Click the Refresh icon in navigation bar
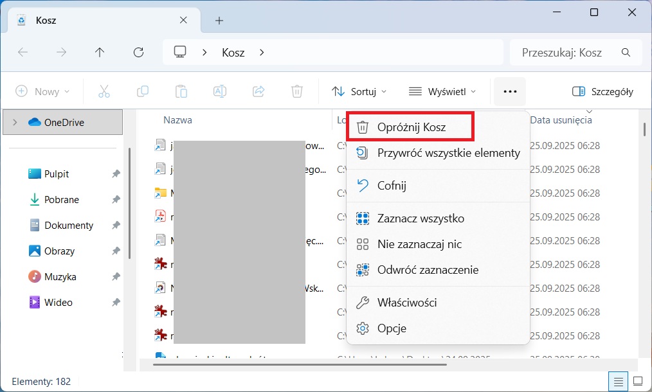The width and height of the screenshot is (652, 392). click(x=138, y=53)
